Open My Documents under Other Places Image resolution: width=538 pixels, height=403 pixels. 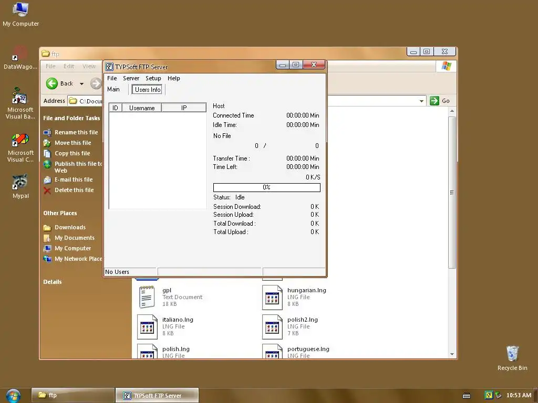point(75,238)
